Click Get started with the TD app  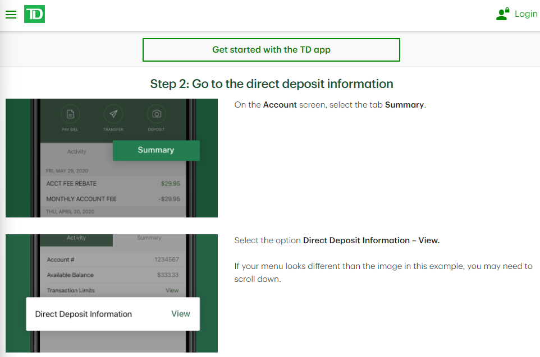[x=271, y=50]
